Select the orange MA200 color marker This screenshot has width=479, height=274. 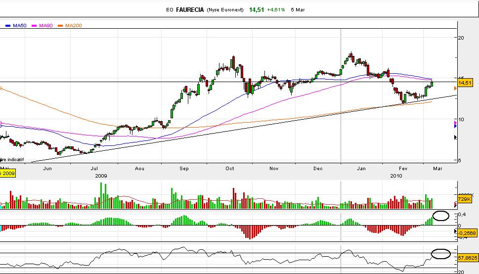60,26
